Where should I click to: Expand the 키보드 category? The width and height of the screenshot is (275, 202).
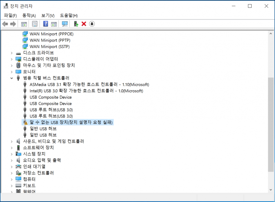[x=12, y=186]
